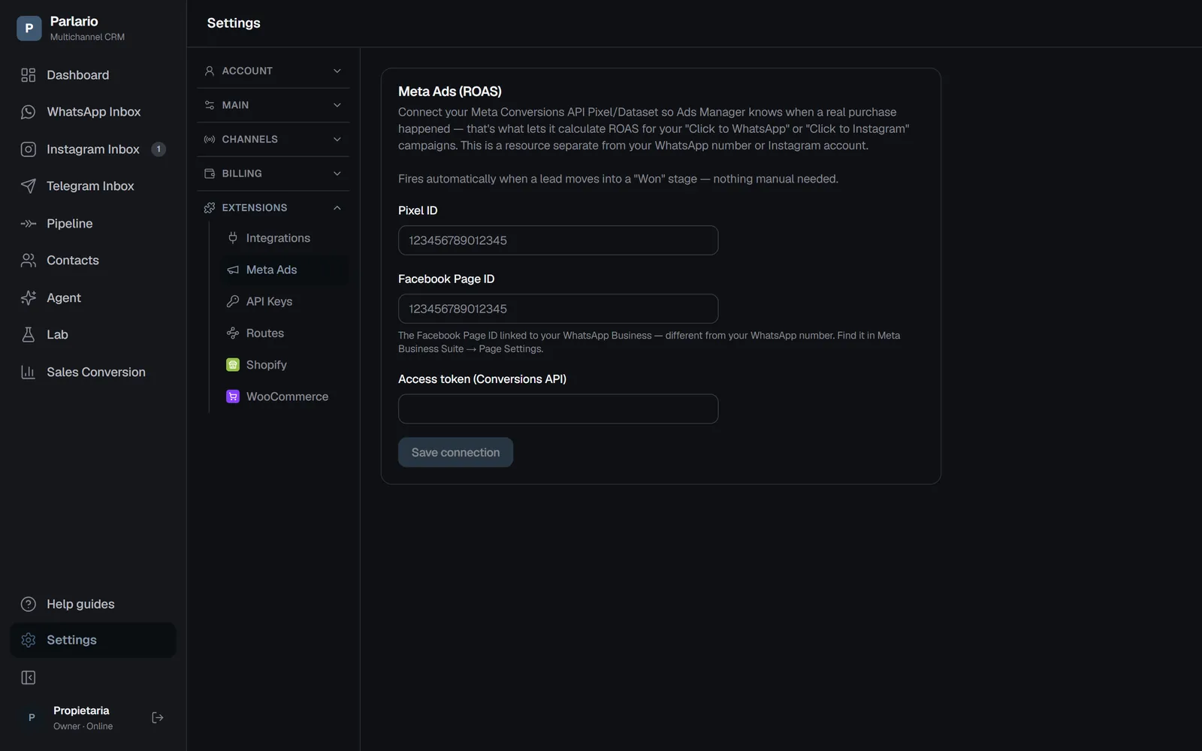This screenshot has height=751, width=1202.
Task: Click the Pipeline icon
Action: point(29,224)
